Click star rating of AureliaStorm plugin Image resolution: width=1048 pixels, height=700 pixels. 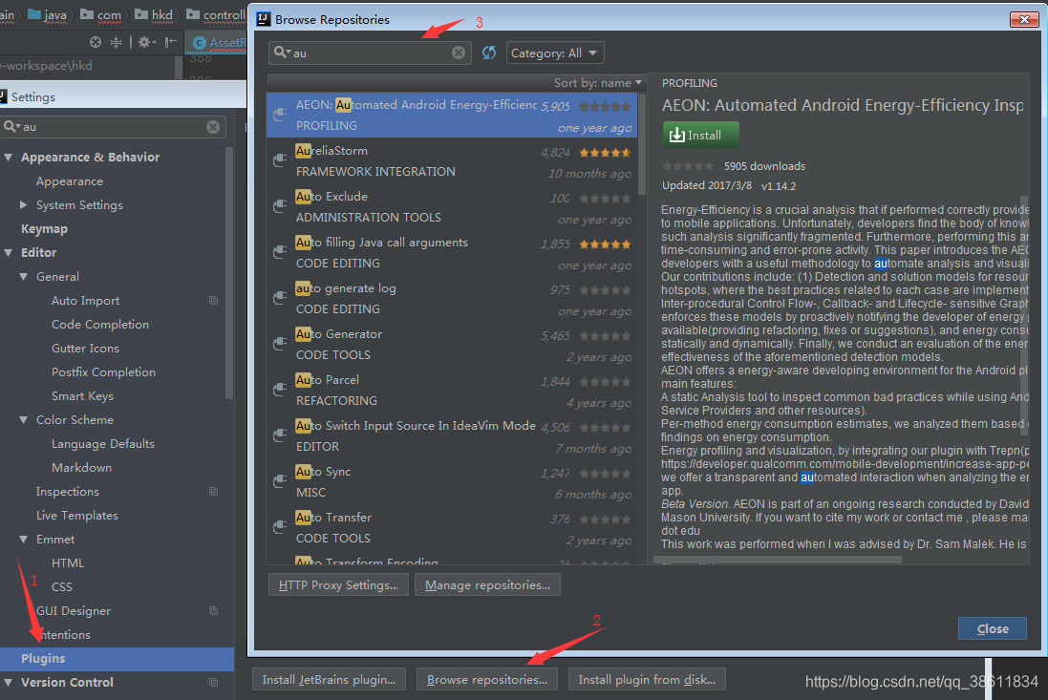(x=605, y=152)
